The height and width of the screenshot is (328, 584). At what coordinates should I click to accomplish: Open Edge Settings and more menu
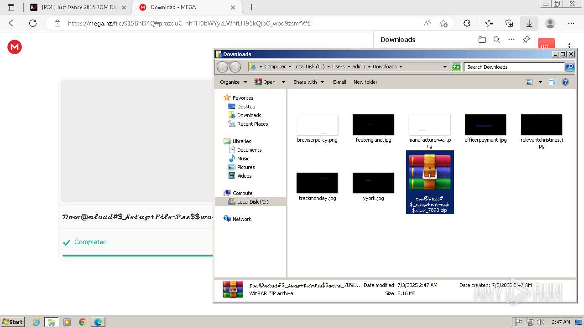pyautogui.click(x=571, y=23)
